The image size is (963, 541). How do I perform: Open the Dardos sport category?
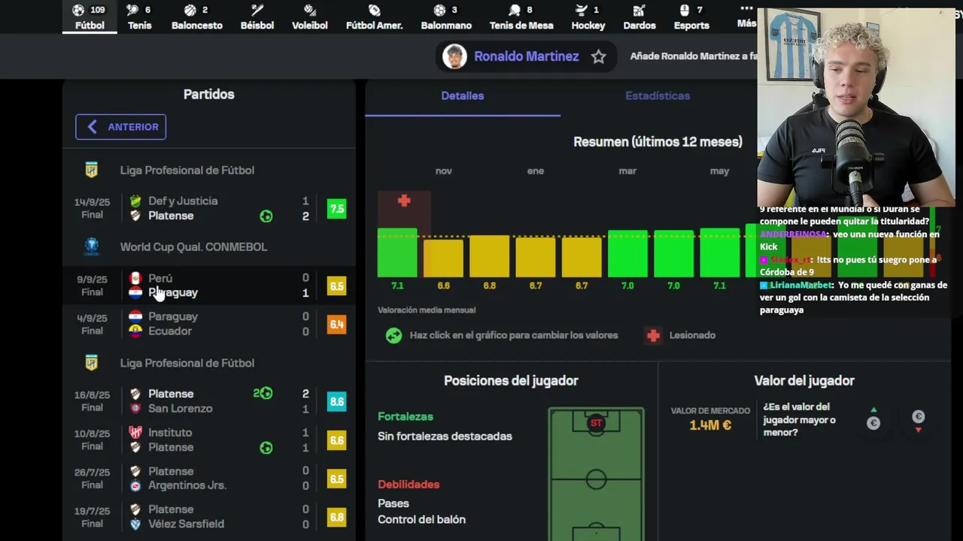[639, 17]
